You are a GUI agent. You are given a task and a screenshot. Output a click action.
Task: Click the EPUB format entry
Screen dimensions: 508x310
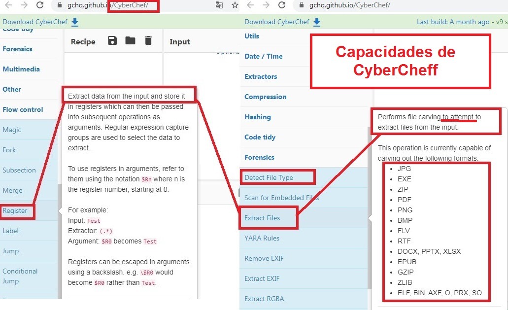tap(407, 262)
